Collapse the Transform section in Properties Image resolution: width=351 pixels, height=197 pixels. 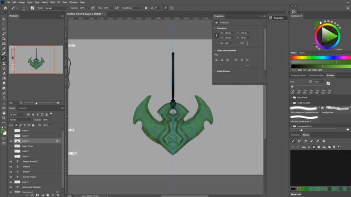pos(215,28)
